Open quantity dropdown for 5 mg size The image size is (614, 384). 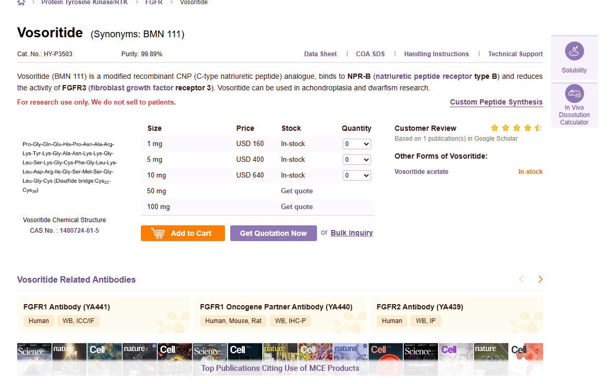tap(357, 160)
